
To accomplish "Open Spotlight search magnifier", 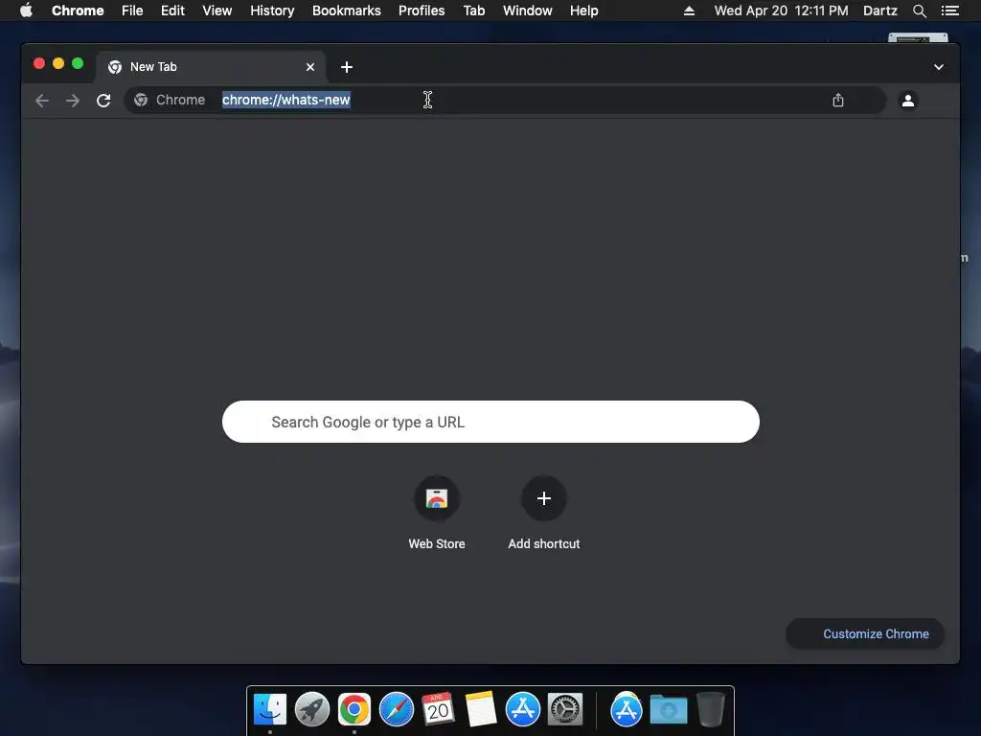I will (919, 11).
